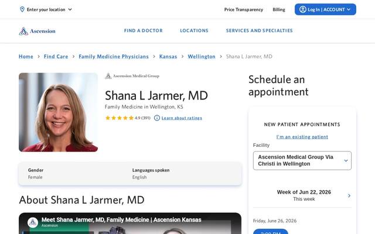The image size is (375, 234).
Task: Open the Facility dropdown
Action: pyautogui.click(x=302, y=160)
